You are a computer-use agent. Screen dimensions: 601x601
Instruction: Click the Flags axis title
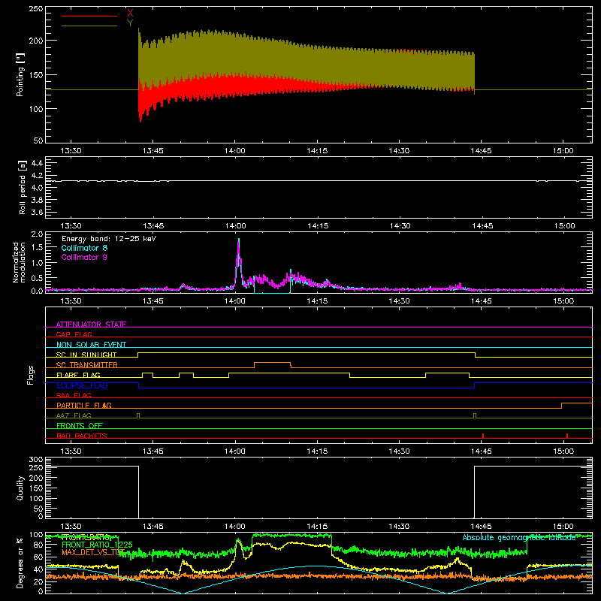30,375
